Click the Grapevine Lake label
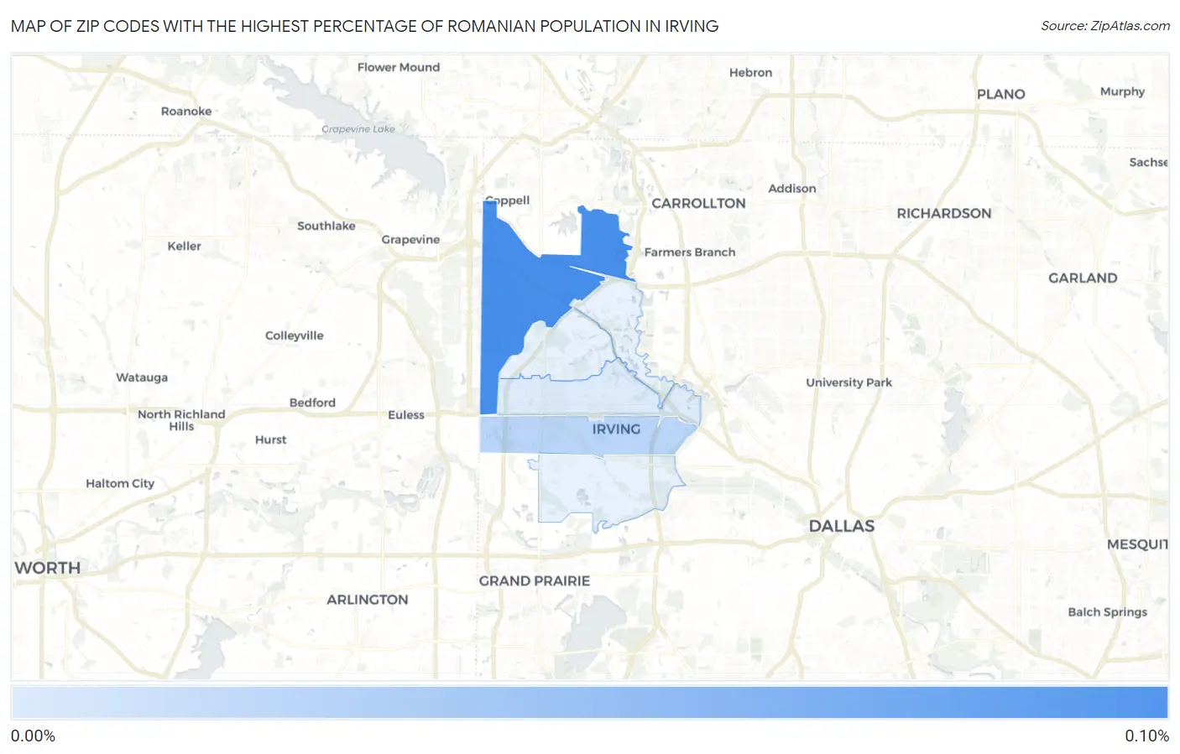 358,129
